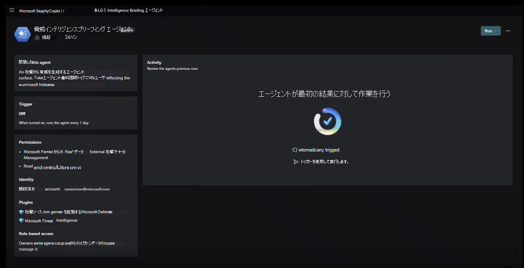Click the paper plane trigger icon
The width and height of the screenshot is (524, 268).
point(296,162)
